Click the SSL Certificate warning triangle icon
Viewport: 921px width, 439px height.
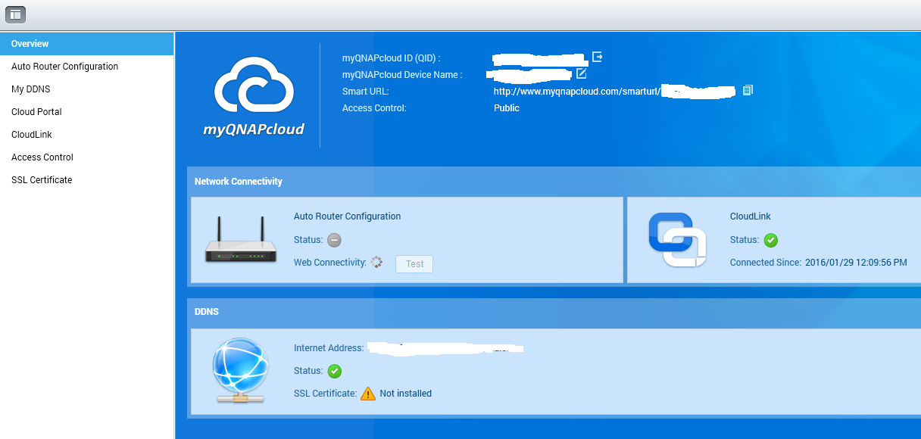pyautogui.click(x=367, y=394)
